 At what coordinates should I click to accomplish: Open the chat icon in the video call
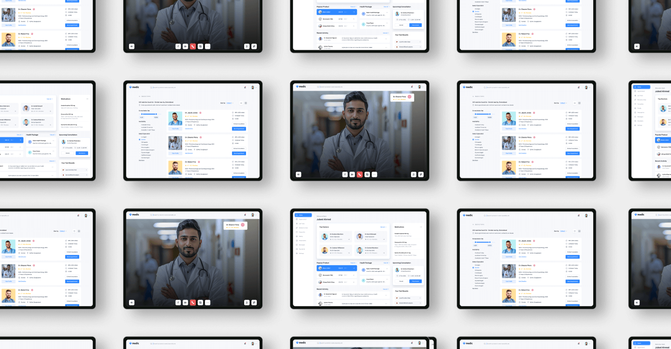click(421, 174)
